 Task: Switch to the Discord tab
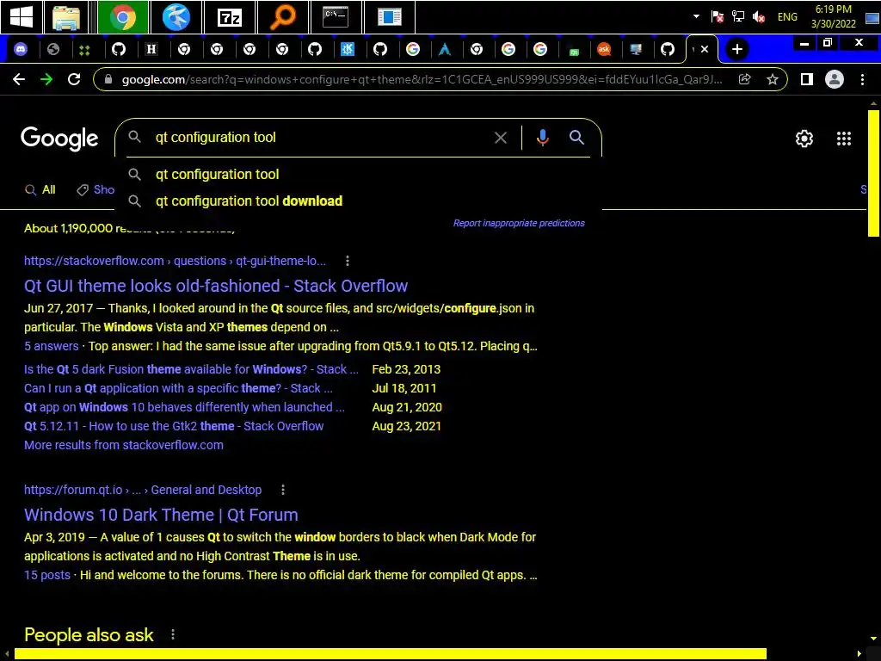[21, 49]
